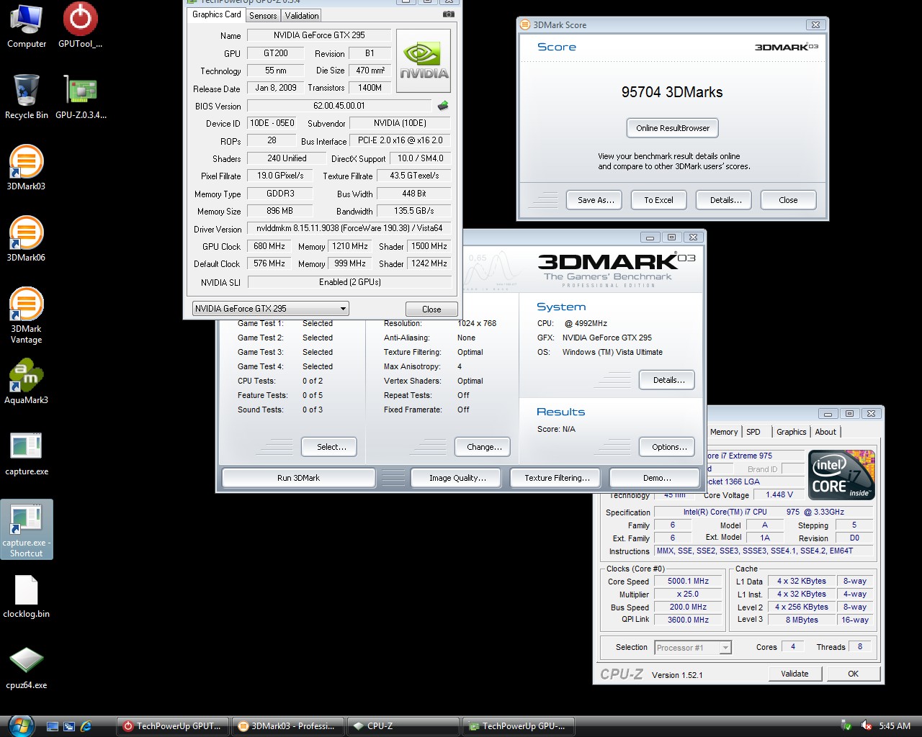Open the GPUTool desktop icon
This screenshot has height=737, width=922.
coord(80,26)
